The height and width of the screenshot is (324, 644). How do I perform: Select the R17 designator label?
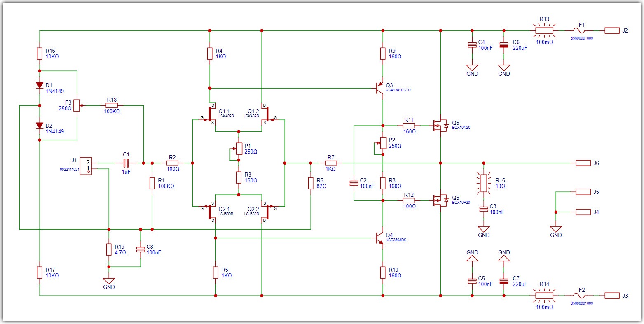pyautogui.click(x=50, y=270)
